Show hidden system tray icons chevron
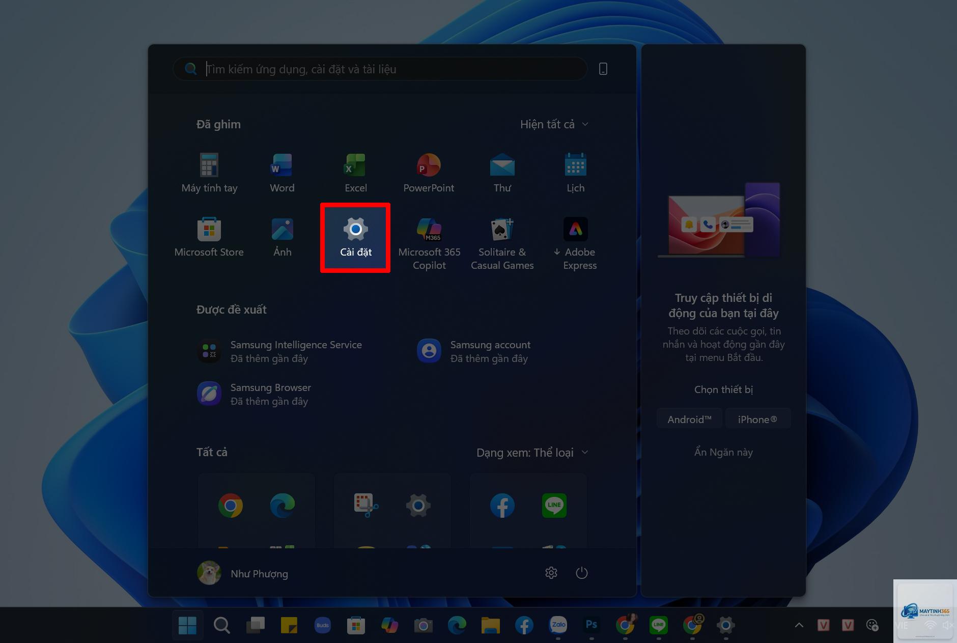This screenshot has height=643, width=957. coord(799,625)
